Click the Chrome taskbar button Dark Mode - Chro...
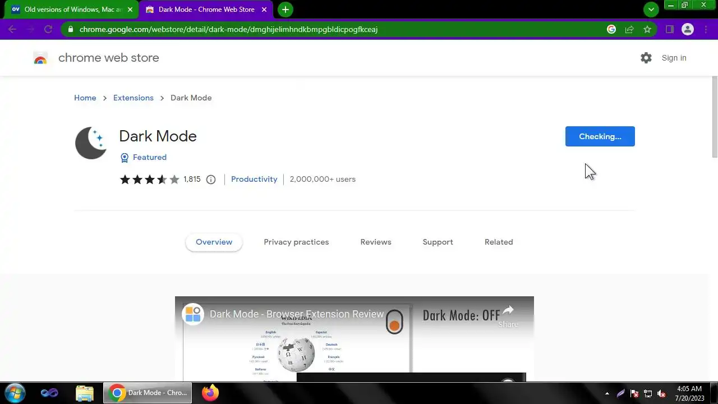Screen dimensions: 718x404 [148, 393]
